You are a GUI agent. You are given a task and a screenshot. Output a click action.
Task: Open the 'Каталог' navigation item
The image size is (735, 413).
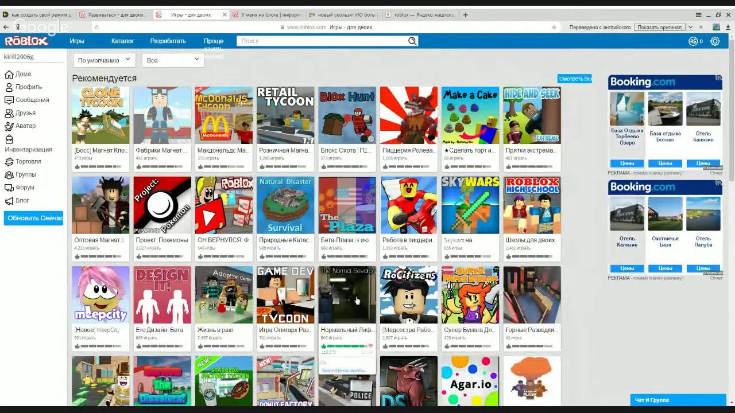click(x=122, y=41)
